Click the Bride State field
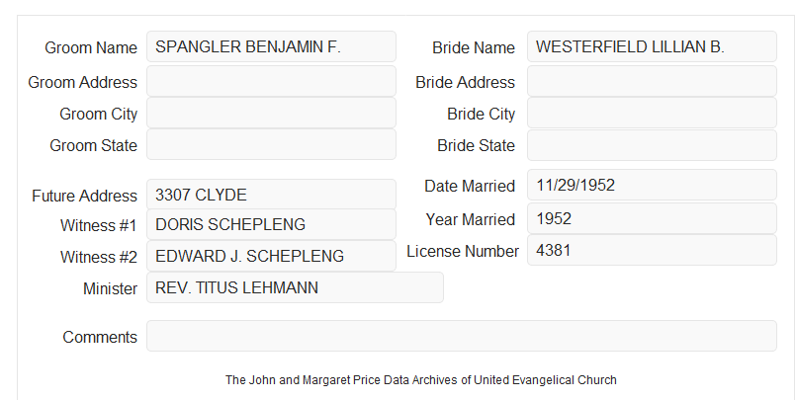The width and height of the screenshot is (796, 400). click(652, 145)
